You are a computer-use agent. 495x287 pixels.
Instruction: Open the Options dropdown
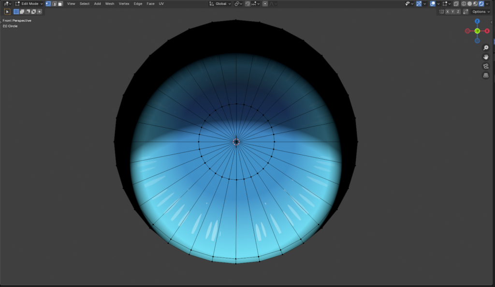pyautogui.click(x=480, y=12)
